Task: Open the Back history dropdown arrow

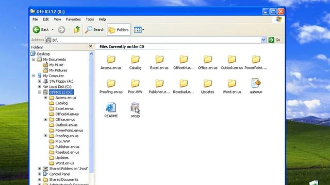Action: pyautogui.click(x=53, y=30)
